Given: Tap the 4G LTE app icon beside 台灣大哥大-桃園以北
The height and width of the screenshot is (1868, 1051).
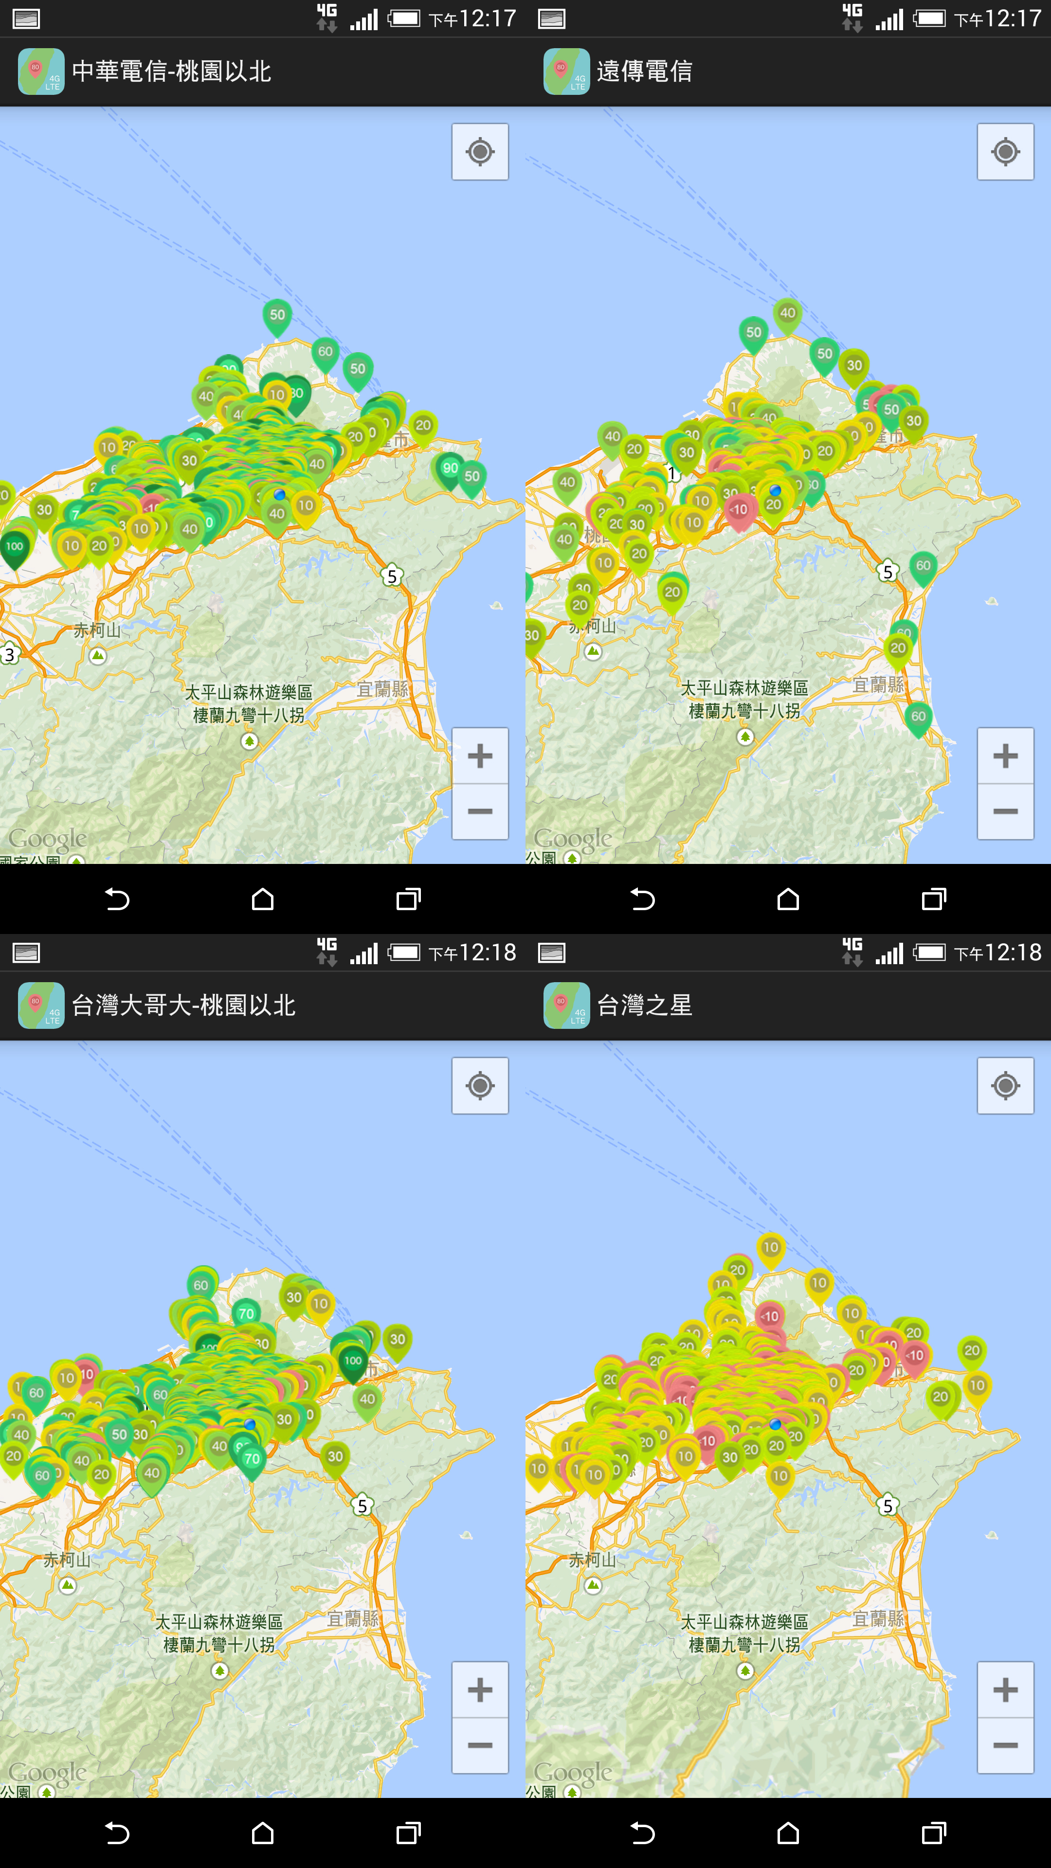Looking at the screenshot, I should point(41,1005).
